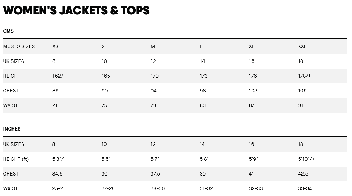The image size is (352, 196).
Task: Click the XL size column header
Action: [252, 46]
